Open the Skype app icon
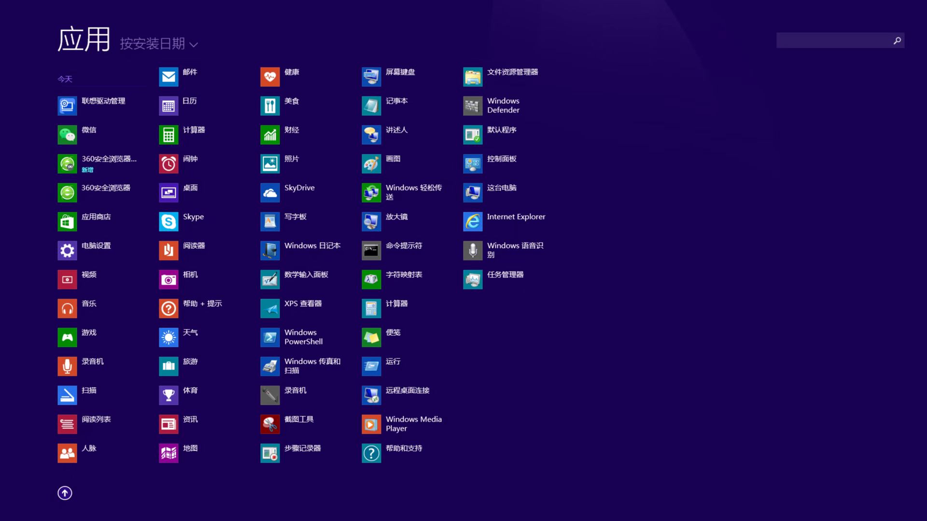The height and width of the screenshot is (521, 927). click(x=169, y=221)
